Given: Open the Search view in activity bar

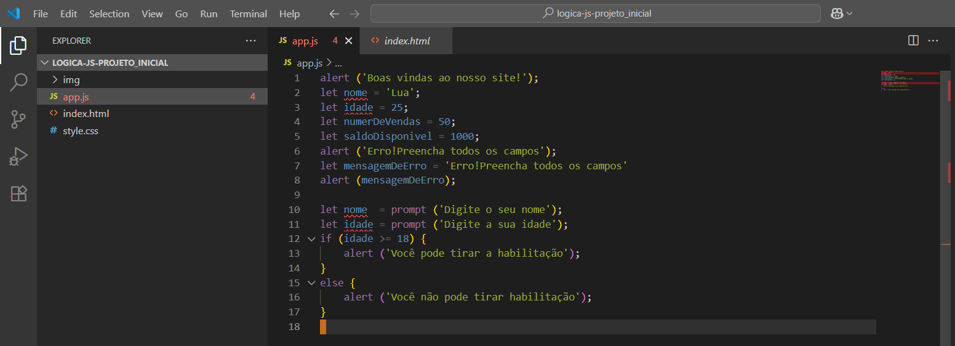Looking at the screenshot, I should point(18,82).
